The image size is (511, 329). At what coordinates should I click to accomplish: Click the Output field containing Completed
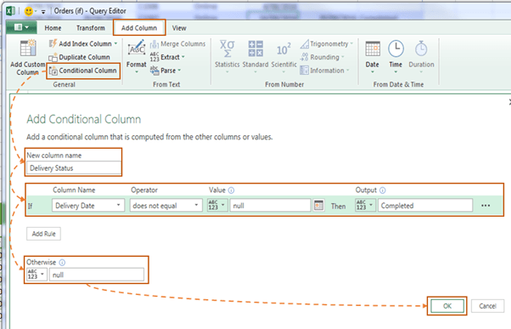(425, 206)
